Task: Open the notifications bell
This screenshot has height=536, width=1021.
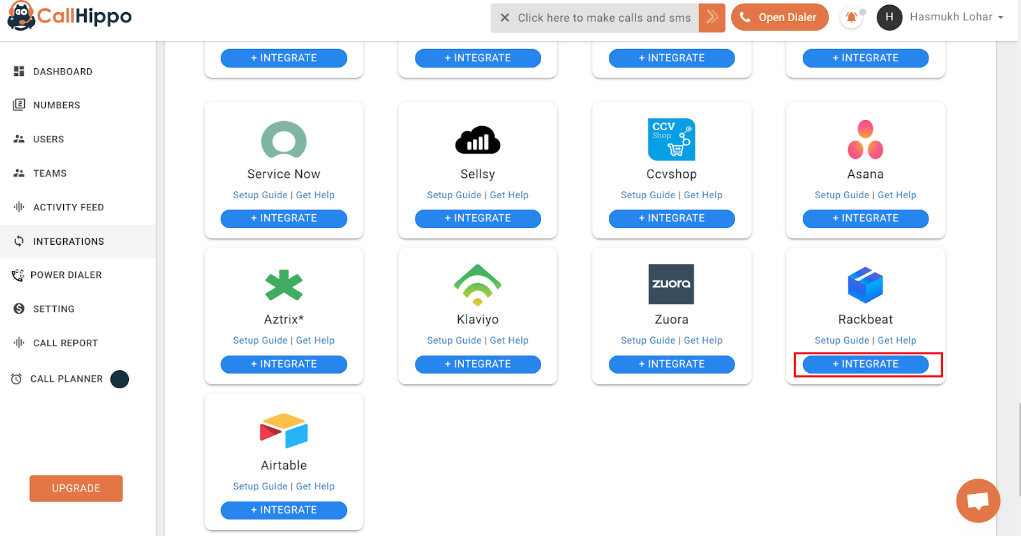Action: [852, 18]
